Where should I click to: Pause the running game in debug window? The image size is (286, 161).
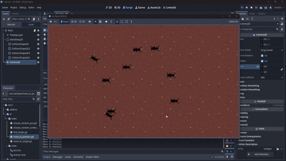click(x=51, y=22)
